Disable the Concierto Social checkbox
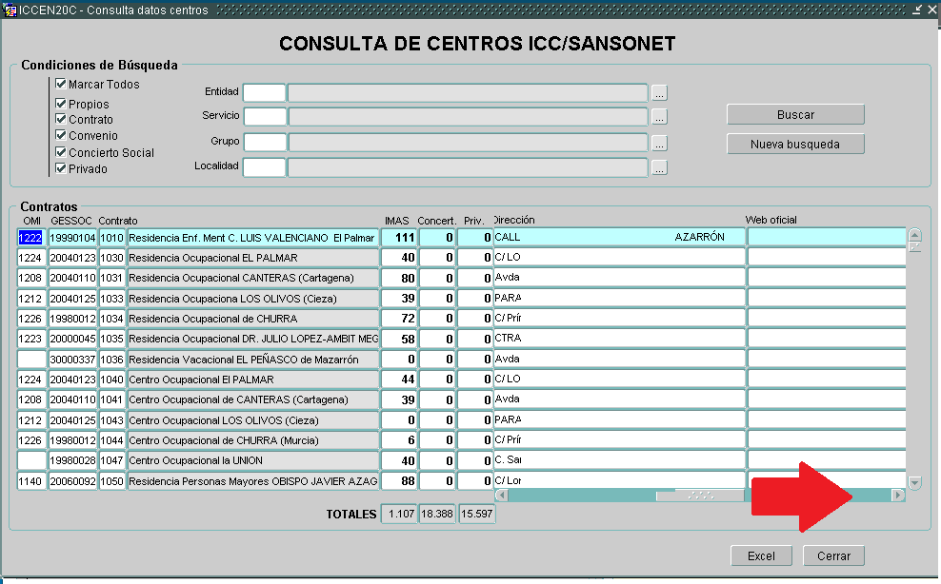The image size is (941, 584). tap(61, 152)
